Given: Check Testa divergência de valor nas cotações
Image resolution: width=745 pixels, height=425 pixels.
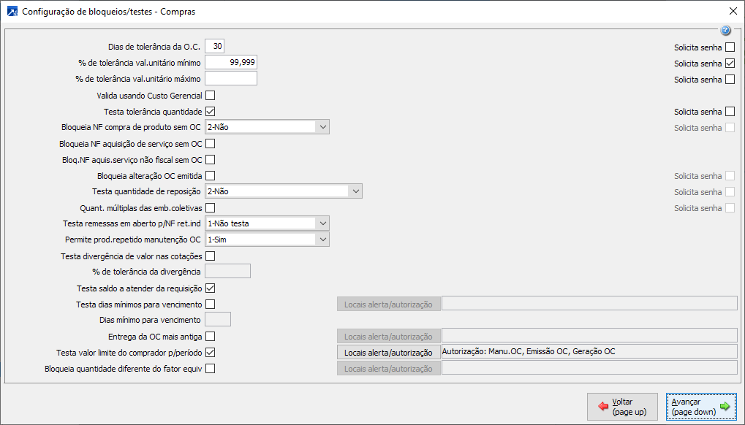Looking at the screenshot, I should [x=211, y=256].
